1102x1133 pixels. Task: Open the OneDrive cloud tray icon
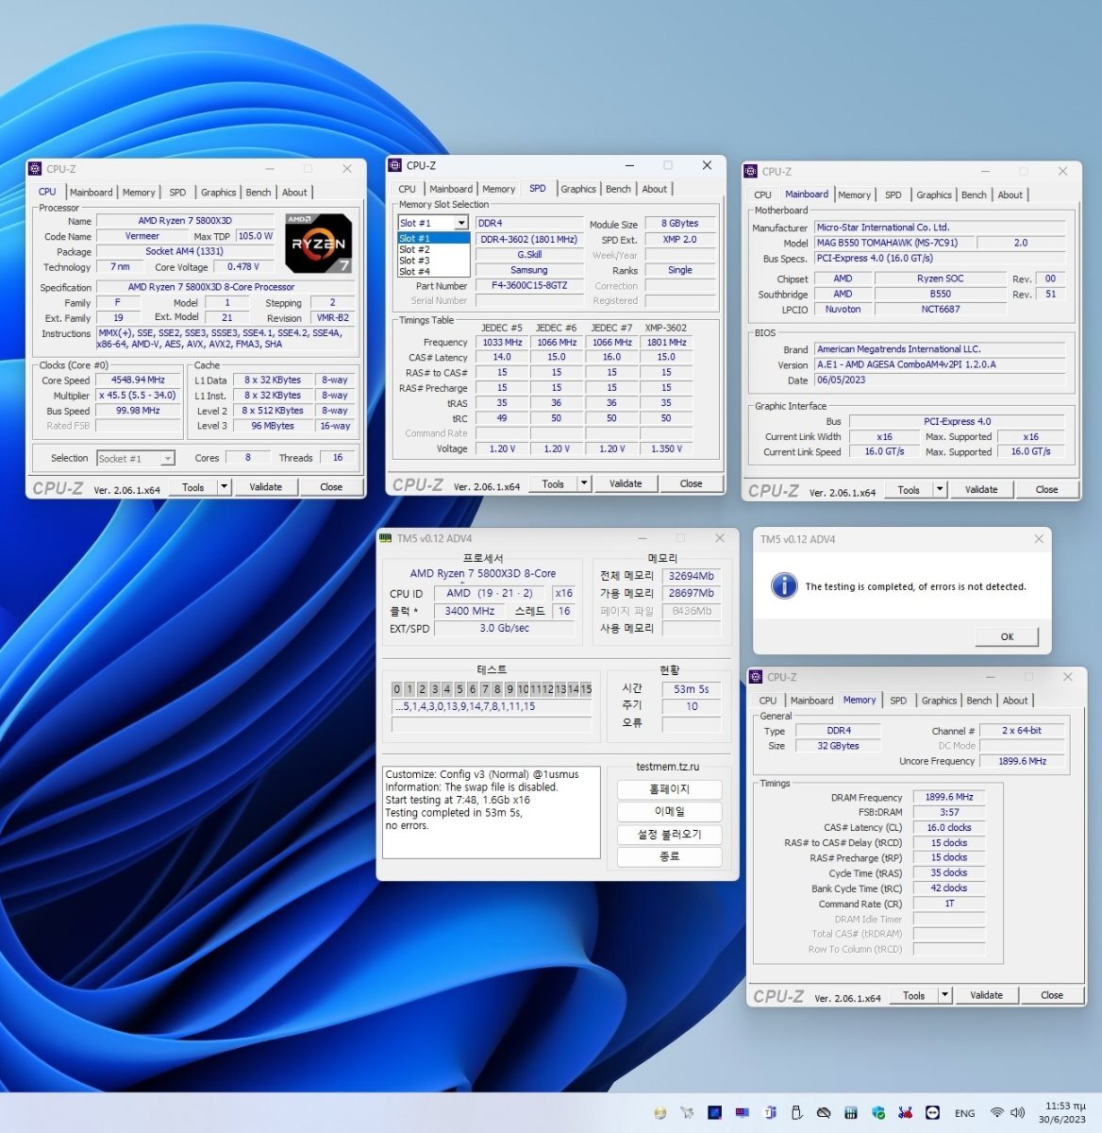[x=824, y=1112]
